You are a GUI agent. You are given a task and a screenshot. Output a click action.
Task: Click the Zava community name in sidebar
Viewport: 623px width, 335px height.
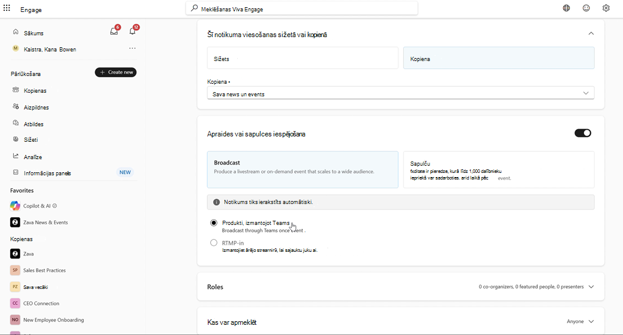pos(28,254)
